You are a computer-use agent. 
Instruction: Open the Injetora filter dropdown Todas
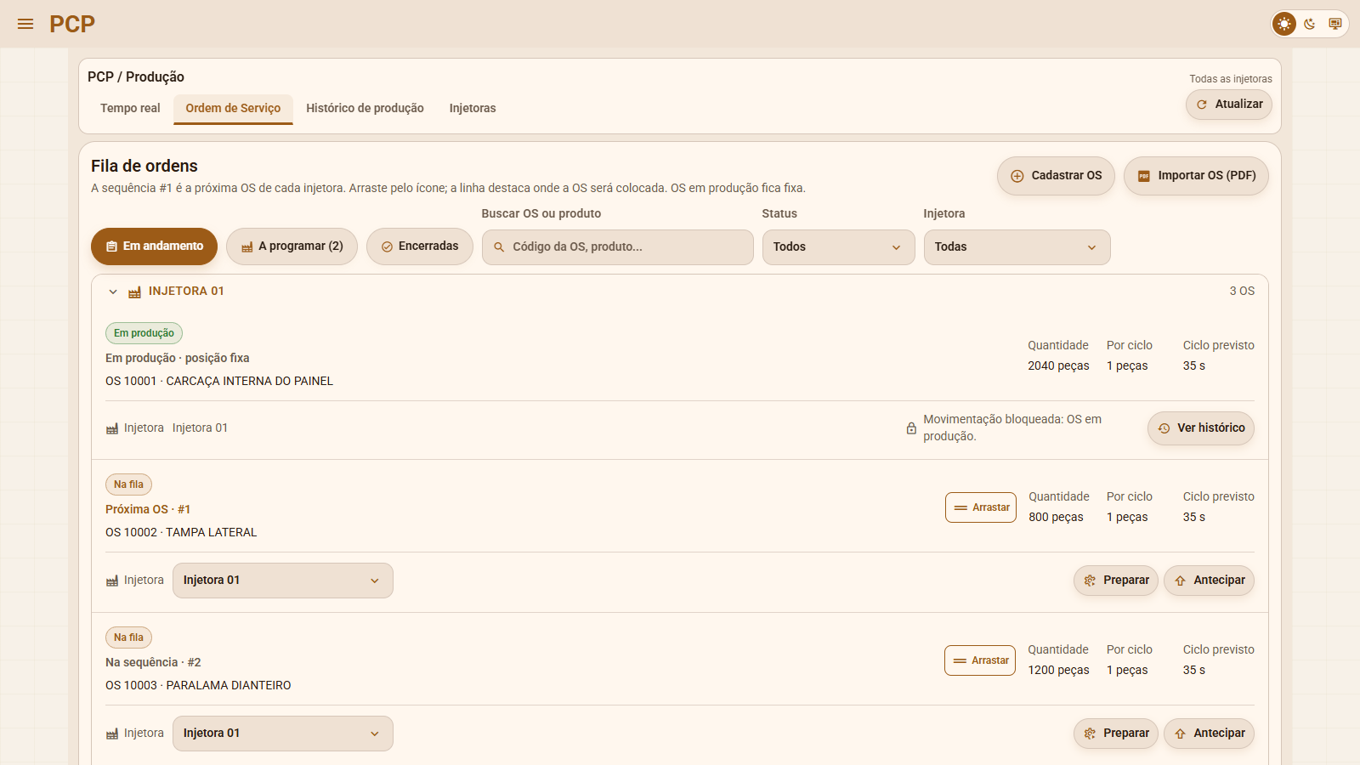point(1017,247)
